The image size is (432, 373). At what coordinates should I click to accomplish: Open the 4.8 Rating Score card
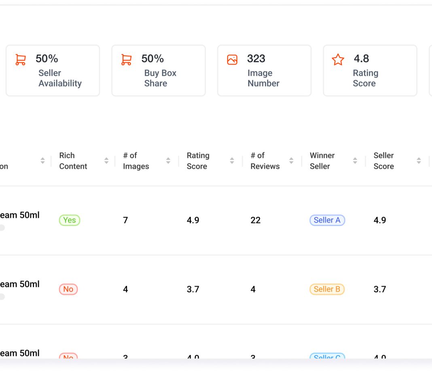(x=370, y=71)
